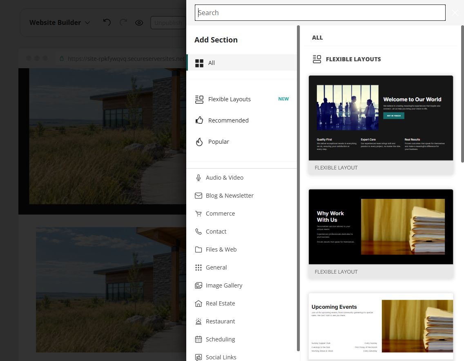Click the Social Links icon
This screenshot has height=361, width=464.
pos(198,357)
